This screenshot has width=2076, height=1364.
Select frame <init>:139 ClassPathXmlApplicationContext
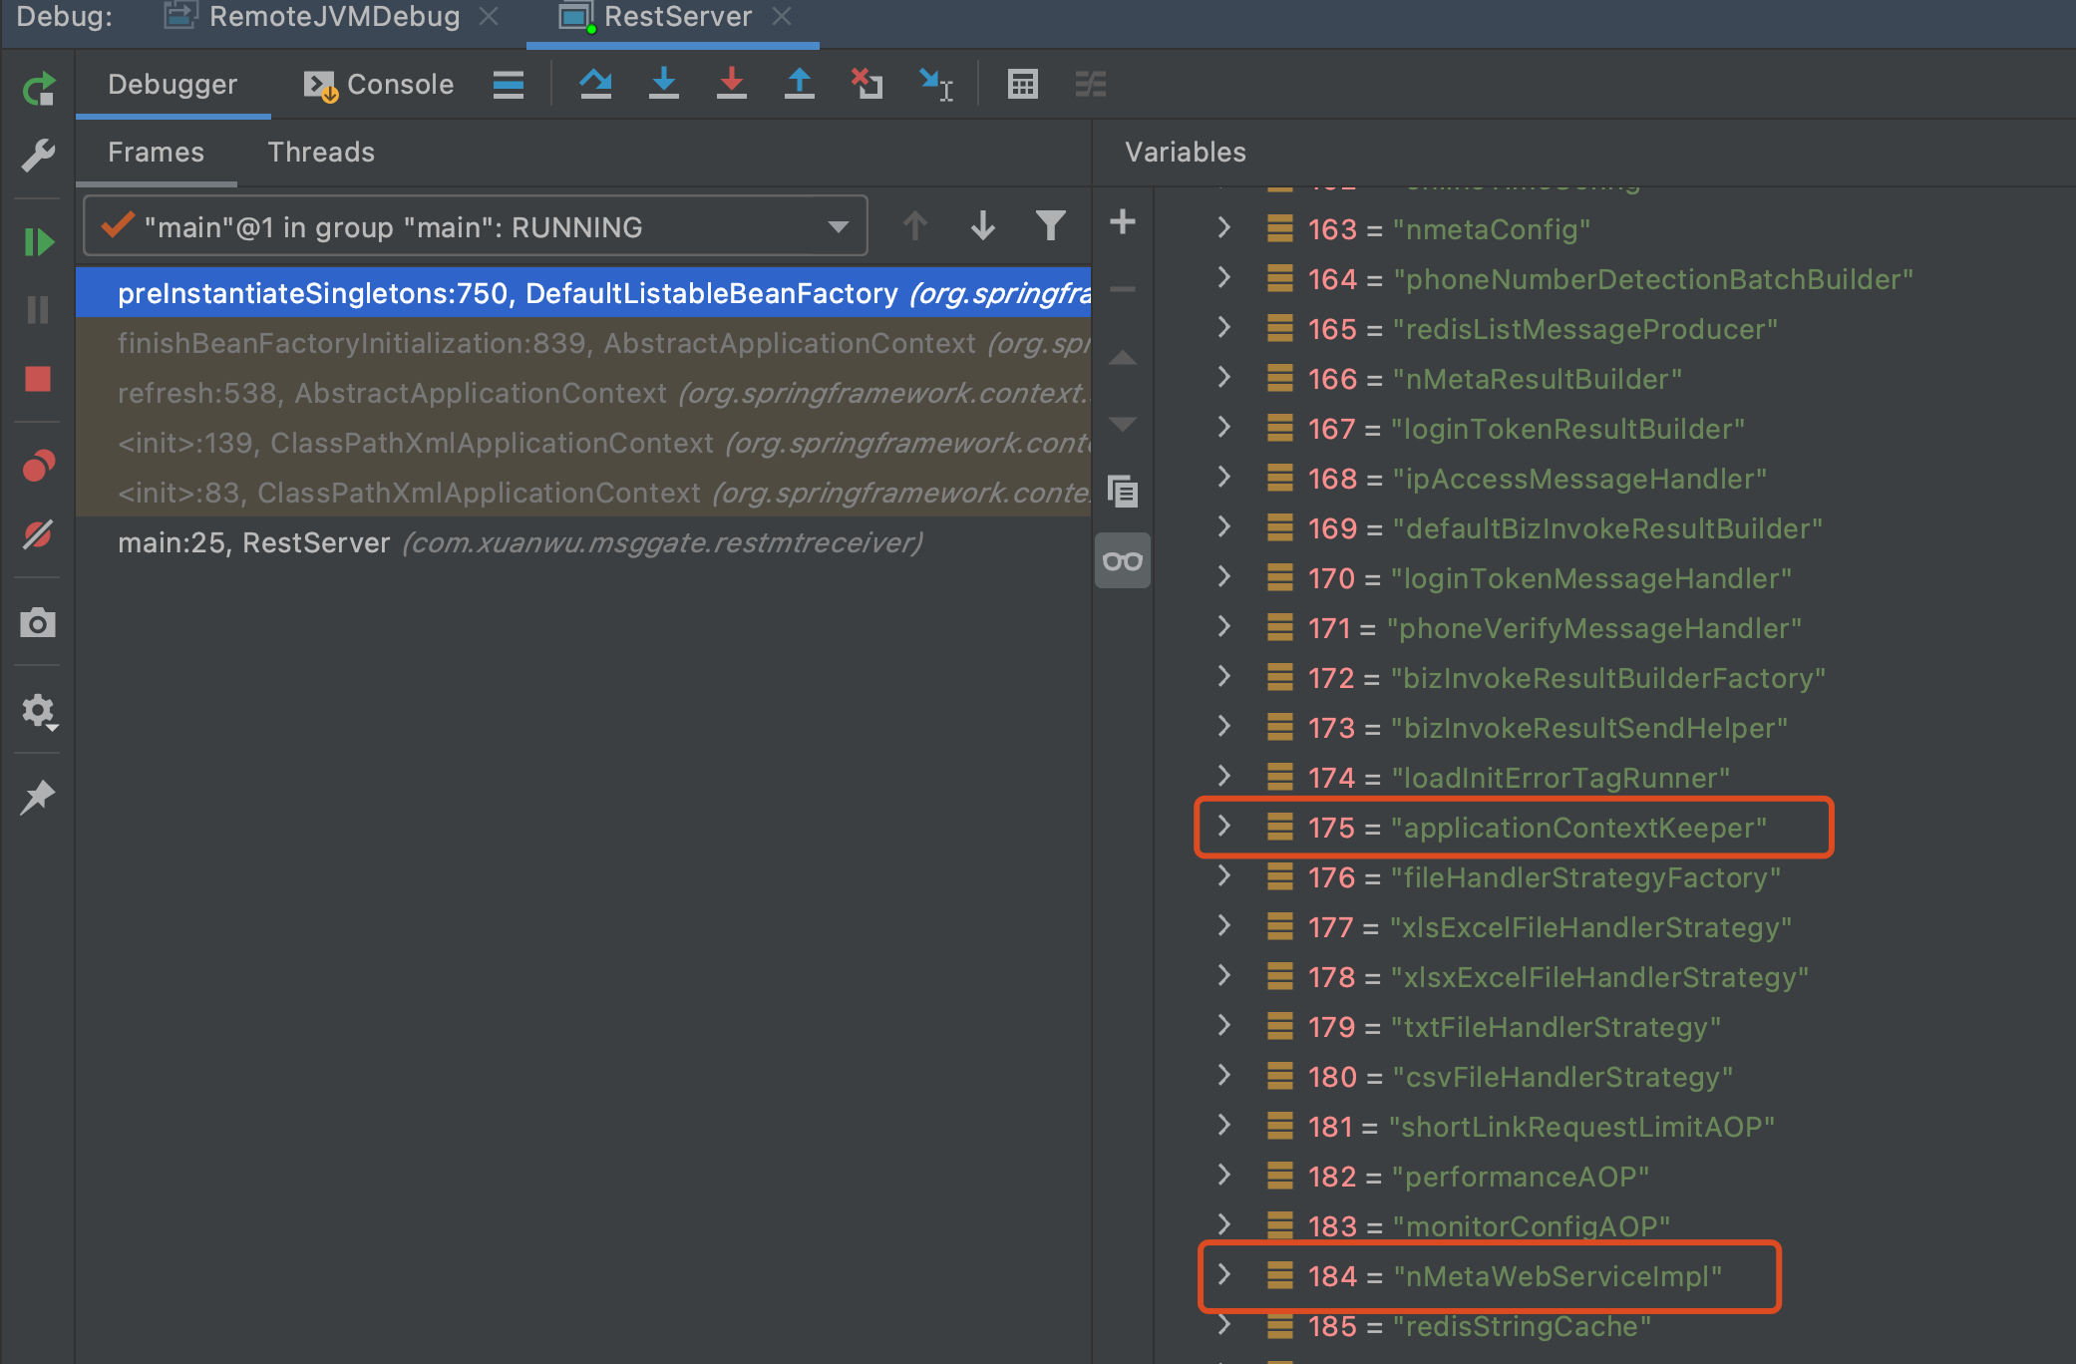(584, 443)
